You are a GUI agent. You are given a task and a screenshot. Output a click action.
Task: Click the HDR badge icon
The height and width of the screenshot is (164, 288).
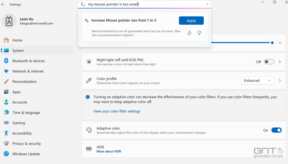(x=89, y=149)
